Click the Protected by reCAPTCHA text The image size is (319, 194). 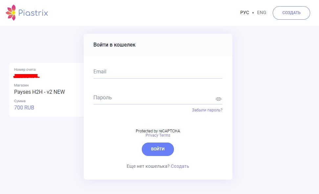tap(158, 131)
